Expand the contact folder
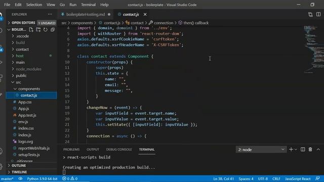This screenshot has height=182, width=324. [22, 50]
